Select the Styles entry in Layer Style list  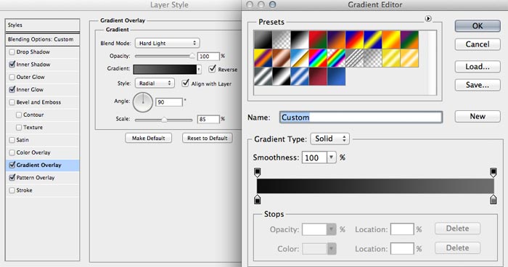42,25
